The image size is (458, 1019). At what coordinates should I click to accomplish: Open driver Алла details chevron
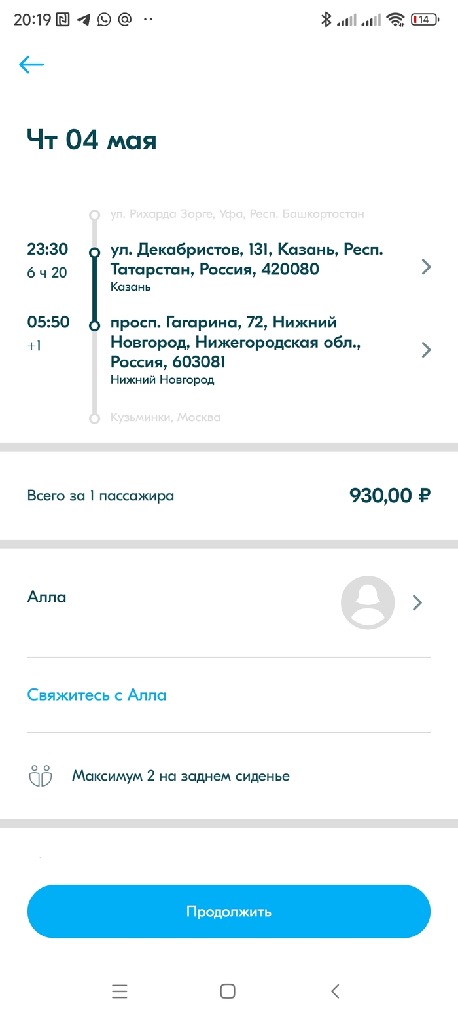(417, 602)
